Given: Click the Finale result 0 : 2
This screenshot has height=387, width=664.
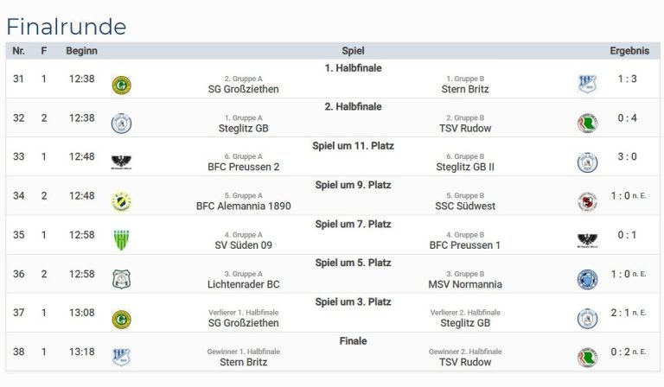Looking at the screenshot, I should click(x=621, y=352).
